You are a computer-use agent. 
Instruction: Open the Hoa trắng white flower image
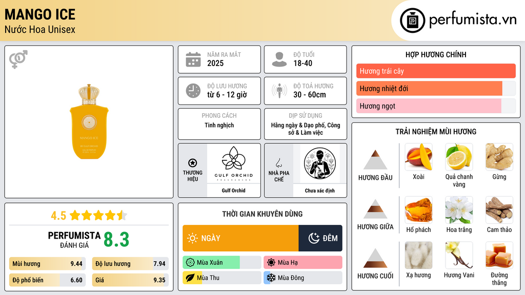pyautogui.click(x=459, y=209)
